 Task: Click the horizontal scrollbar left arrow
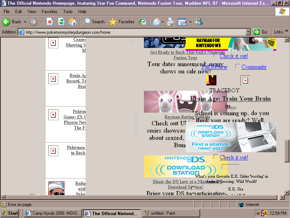[3, 197]
